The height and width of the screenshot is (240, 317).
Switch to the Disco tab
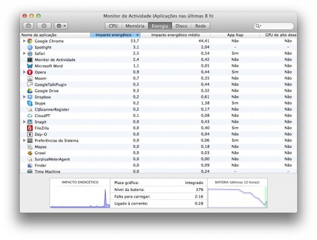coord(181,26)
